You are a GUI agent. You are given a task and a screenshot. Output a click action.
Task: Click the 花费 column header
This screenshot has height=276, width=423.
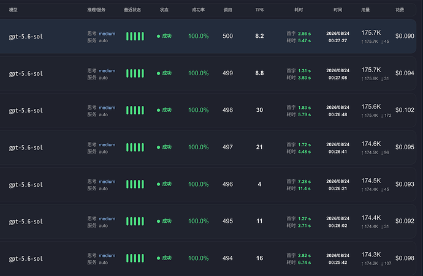click(x=400, y=10)
